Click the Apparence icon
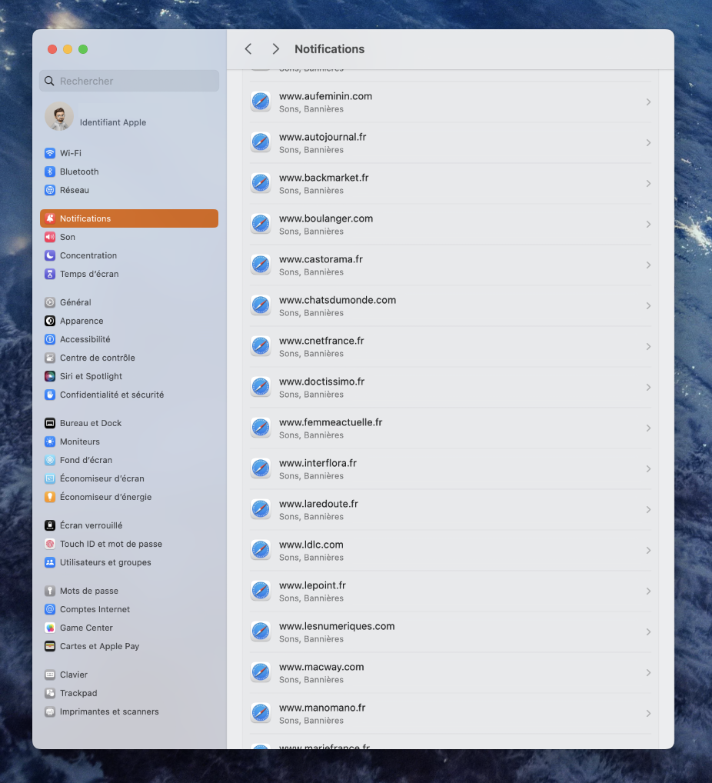Screen dimensions: 712x783 pyautogui.click(x=50, y=321)
